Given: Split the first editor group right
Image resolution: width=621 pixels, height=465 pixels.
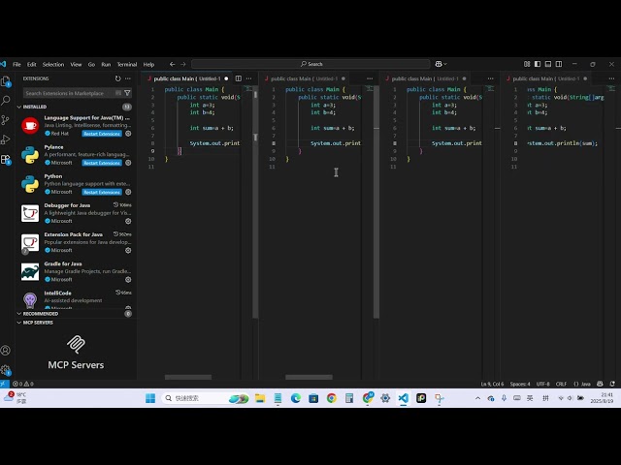Looking at the screenshot, I should tap(239, 78).
